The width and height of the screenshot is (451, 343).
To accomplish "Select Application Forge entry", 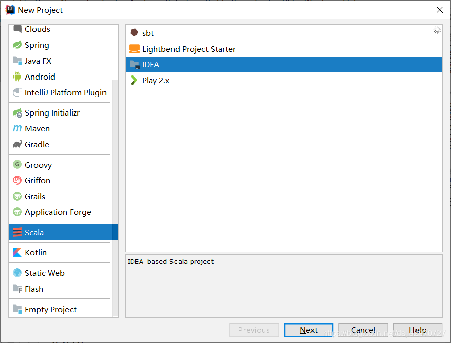I will tap(58, 212).
